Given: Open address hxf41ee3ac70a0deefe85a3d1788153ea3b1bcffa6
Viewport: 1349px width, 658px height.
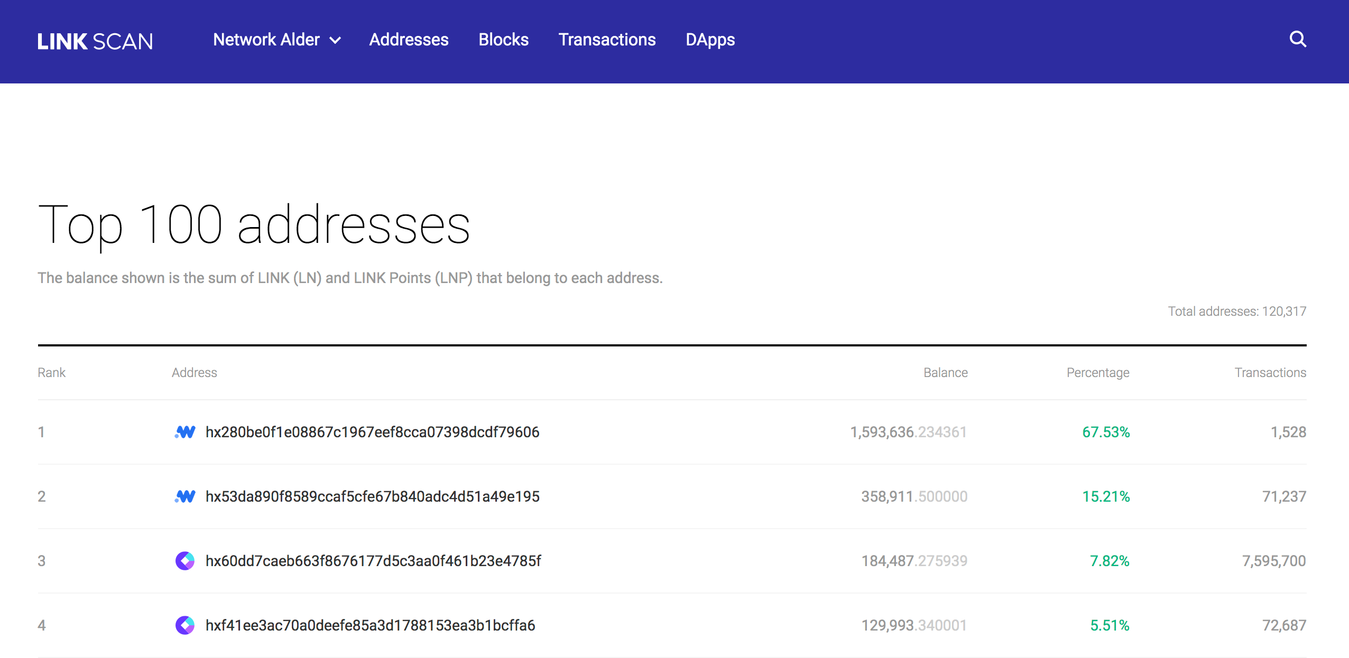Looking at the screenshot, I should (370, 625).
